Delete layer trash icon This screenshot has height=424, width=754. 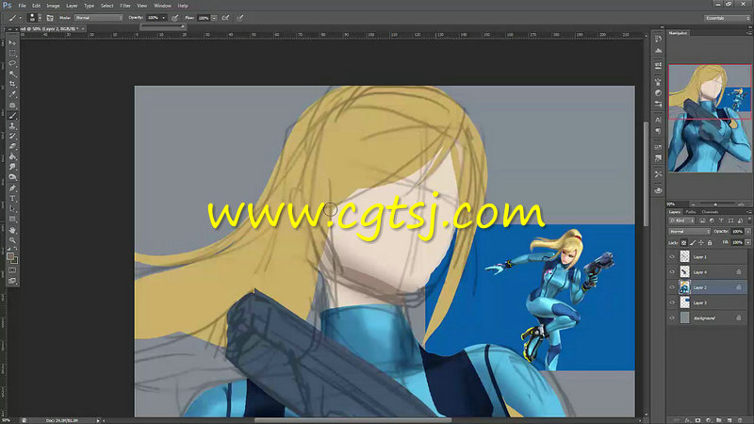point(740,420)
